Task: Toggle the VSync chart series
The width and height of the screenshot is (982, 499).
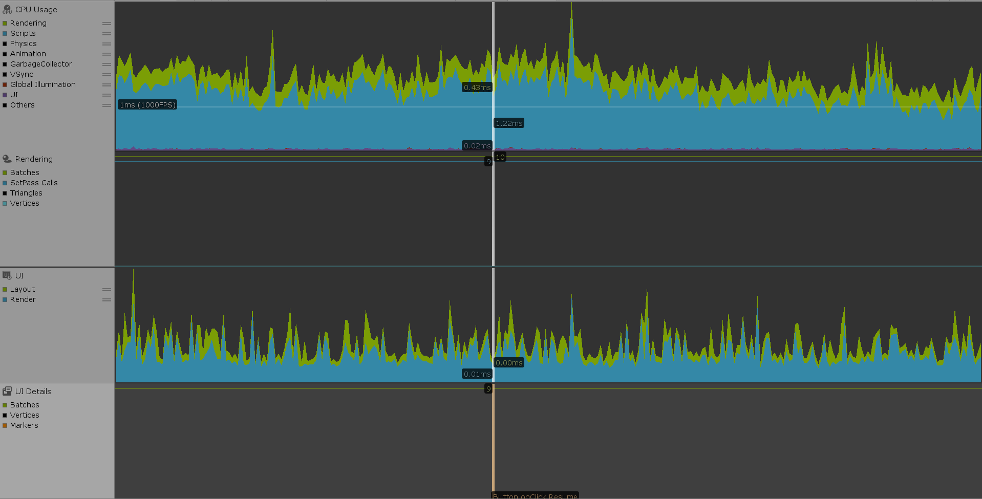Action: point(22,74)
